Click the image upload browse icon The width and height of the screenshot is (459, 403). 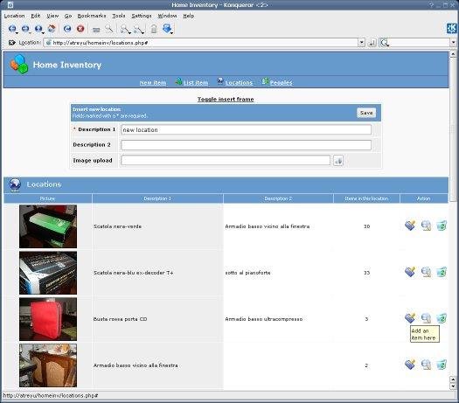(338, 160)
